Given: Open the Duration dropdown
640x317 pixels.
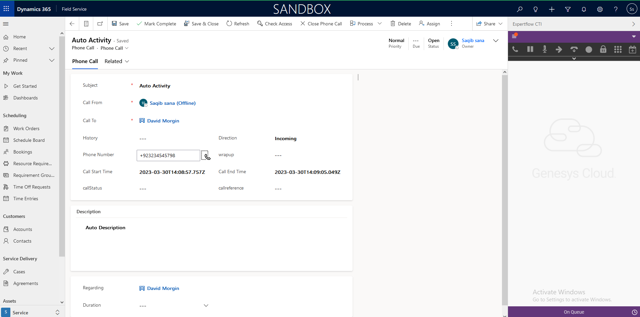Looking at the screenshot, I should (x=206, y=306).
